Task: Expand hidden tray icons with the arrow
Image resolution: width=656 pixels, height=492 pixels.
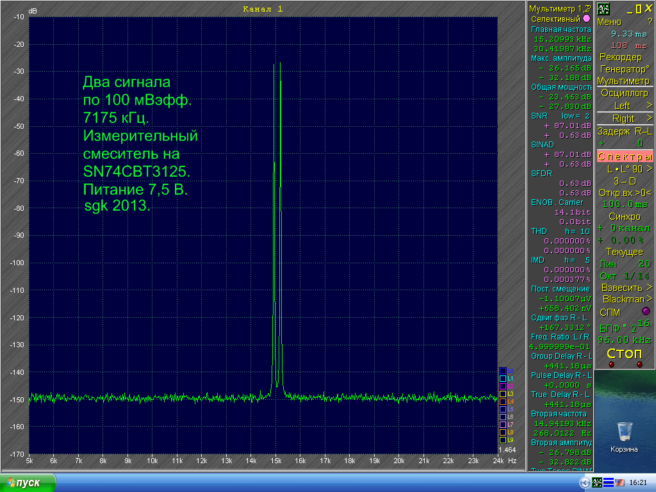Action: click(584, 482)
